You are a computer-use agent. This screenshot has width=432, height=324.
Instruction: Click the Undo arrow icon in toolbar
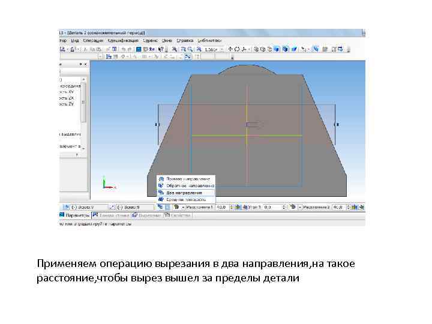[x=124, y=49]
